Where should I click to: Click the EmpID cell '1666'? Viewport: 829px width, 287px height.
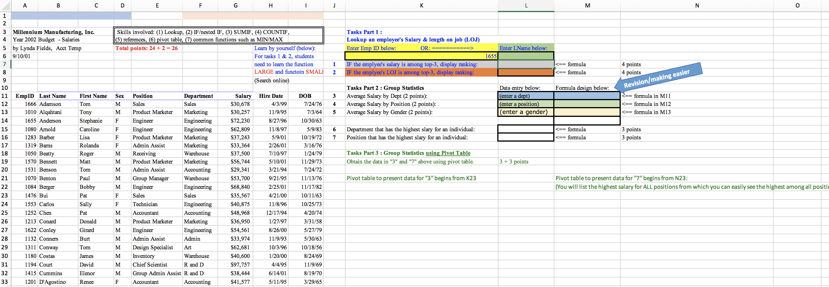coord(25,104)
